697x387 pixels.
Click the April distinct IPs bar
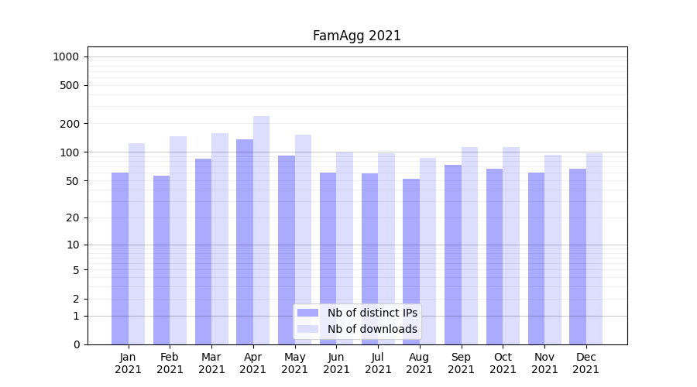pos(245,240)
